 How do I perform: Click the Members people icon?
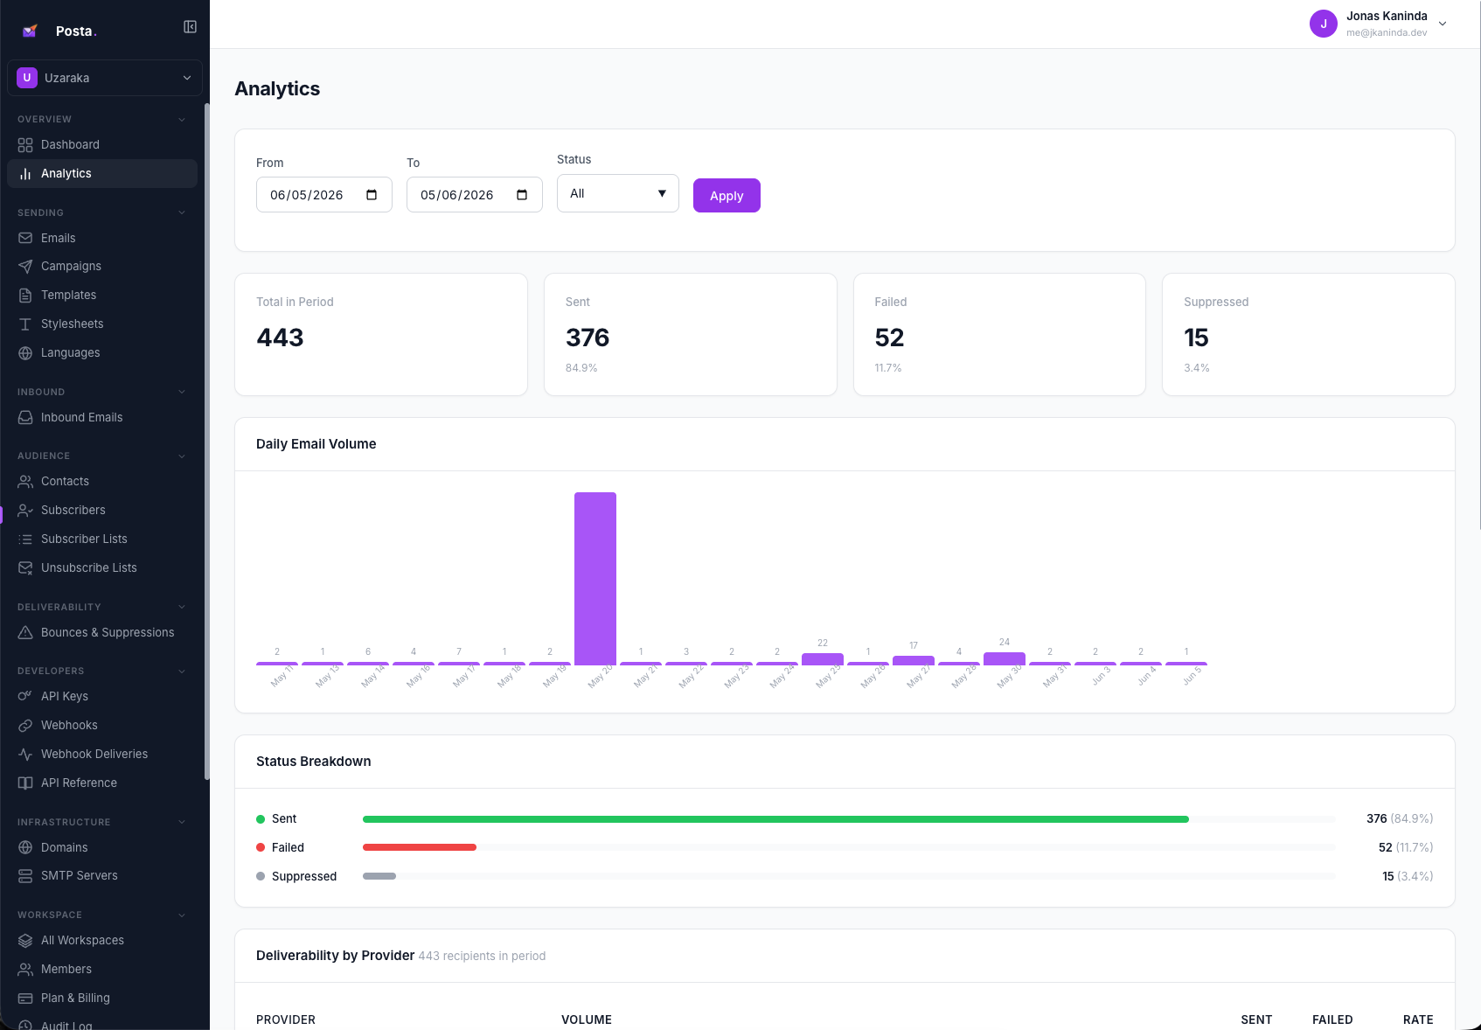(25, 970)
